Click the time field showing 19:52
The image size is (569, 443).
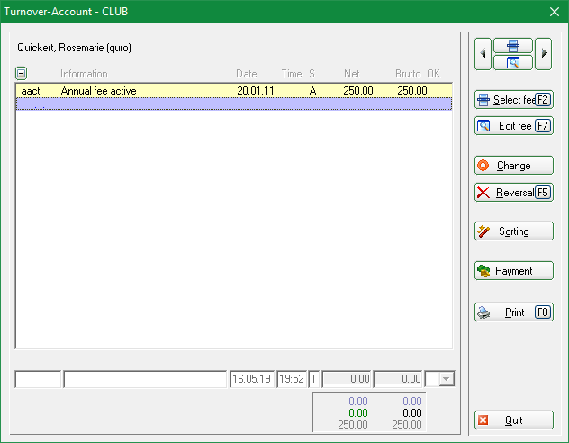tap(292, 379)
